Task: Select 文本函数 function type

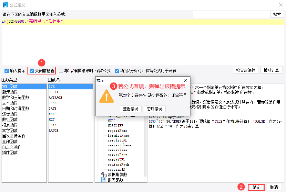Action: [24, 103]
